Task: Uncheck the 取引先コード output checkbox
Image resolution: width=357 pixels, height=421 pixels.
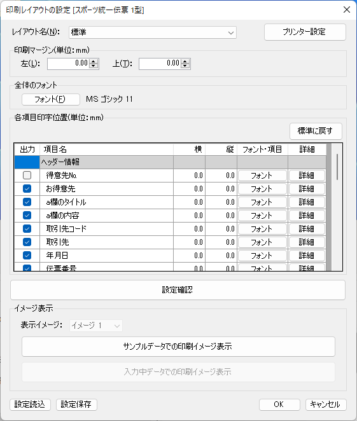Action: click(x=27, y=229)
